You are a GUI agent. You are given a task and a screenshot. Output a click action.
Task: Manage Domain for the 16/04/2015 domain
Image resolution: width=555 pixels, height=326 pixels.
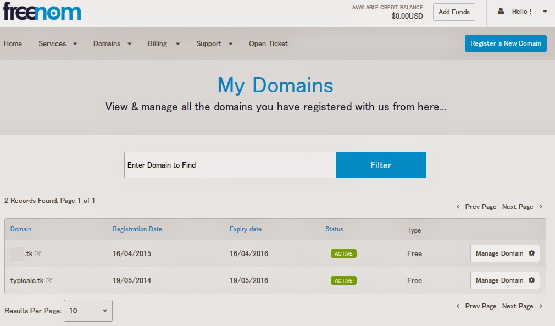click(x=505, y=253)
